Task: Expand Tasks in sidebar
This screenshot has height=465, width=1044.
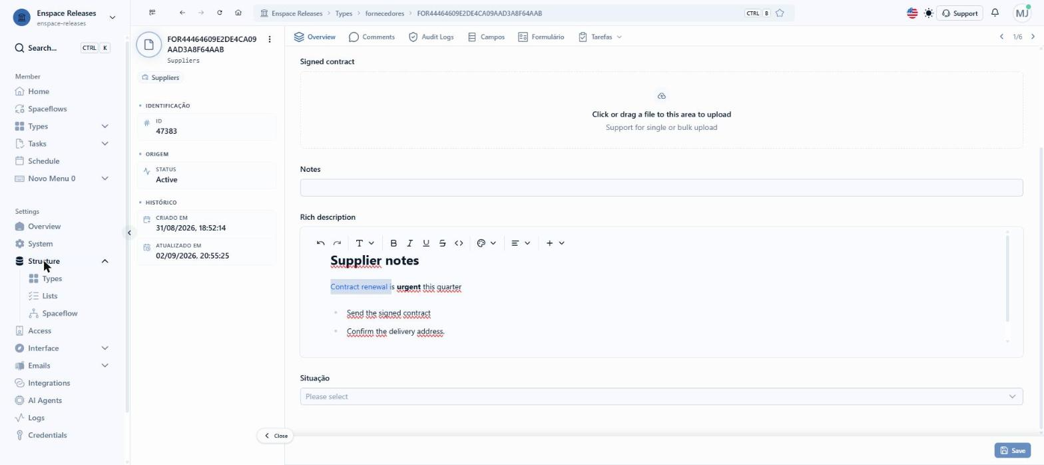Action: [x=63, y=143]
